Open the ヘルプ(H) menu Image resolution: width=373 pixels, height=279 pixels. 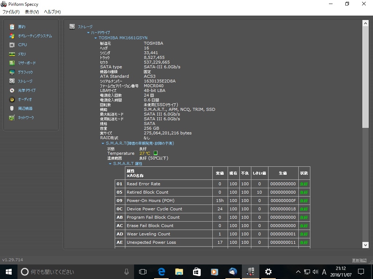coord(52,12)
